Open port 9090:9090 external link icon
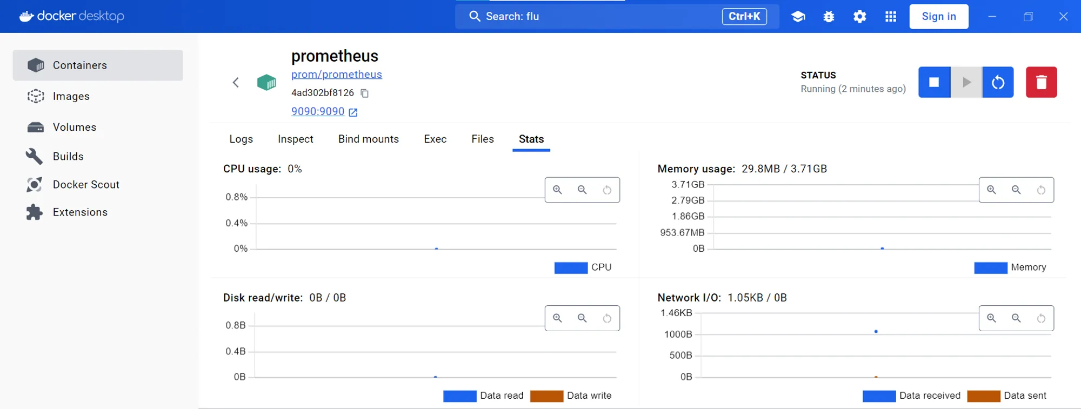The width and height of the screenshot is (1081, 409). [353, 112]
